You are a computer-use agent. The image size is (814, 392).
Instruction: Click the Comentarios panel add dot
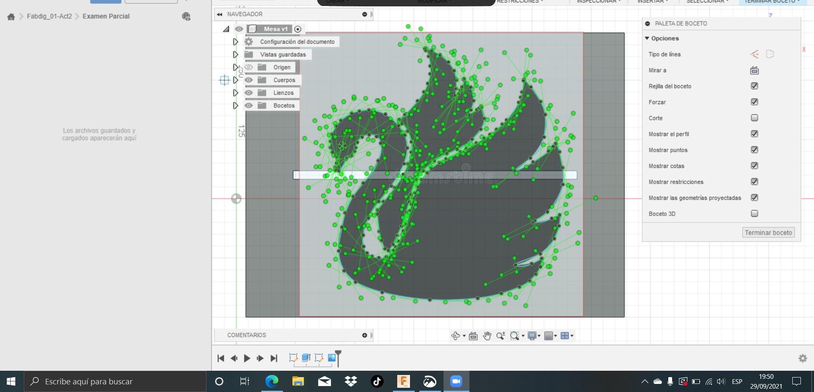click(365, 335)
